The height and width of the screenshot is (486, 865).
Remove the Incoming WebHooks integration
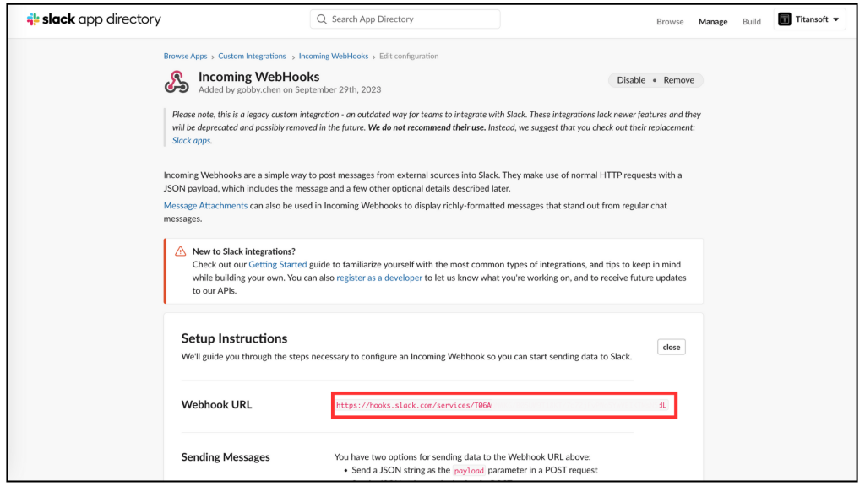(678, 80)
